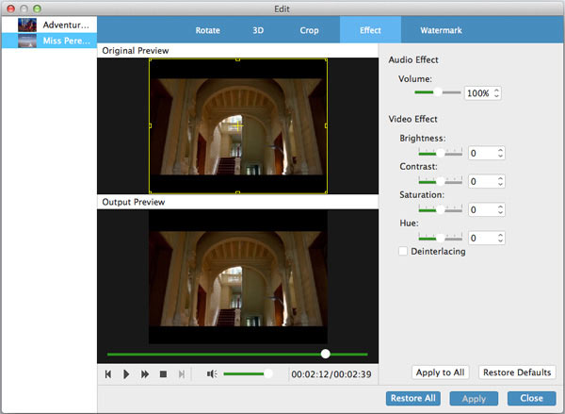Viewport: 565px width, 414px height.
Task: Click the bottom-center crop handle
Action: 238,192
